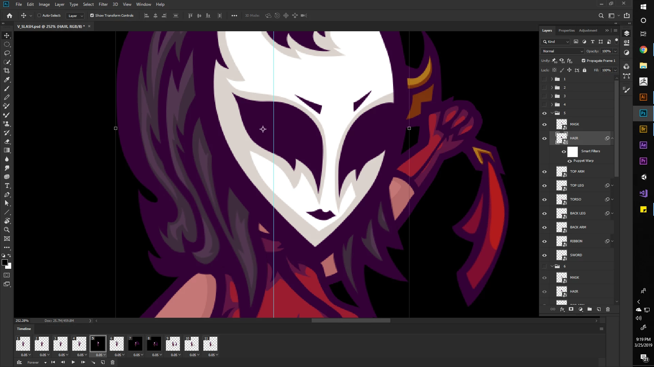654x367 pixels.
Task: Switch to the Properties tab
Action: pyautogui.click(x=566, y=30)
